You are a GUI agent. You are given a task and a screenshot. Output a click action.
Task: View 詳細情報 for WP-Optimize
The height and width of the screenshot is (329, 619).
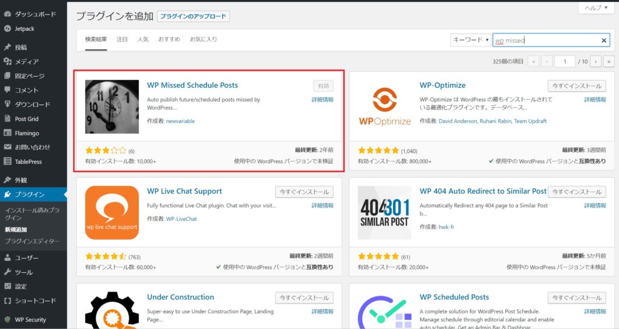click(x=595, y=100)
